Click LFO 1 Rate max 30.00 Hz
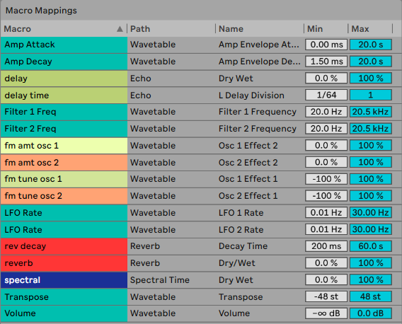This screenshot has height=324, width=402. (371, 212)
